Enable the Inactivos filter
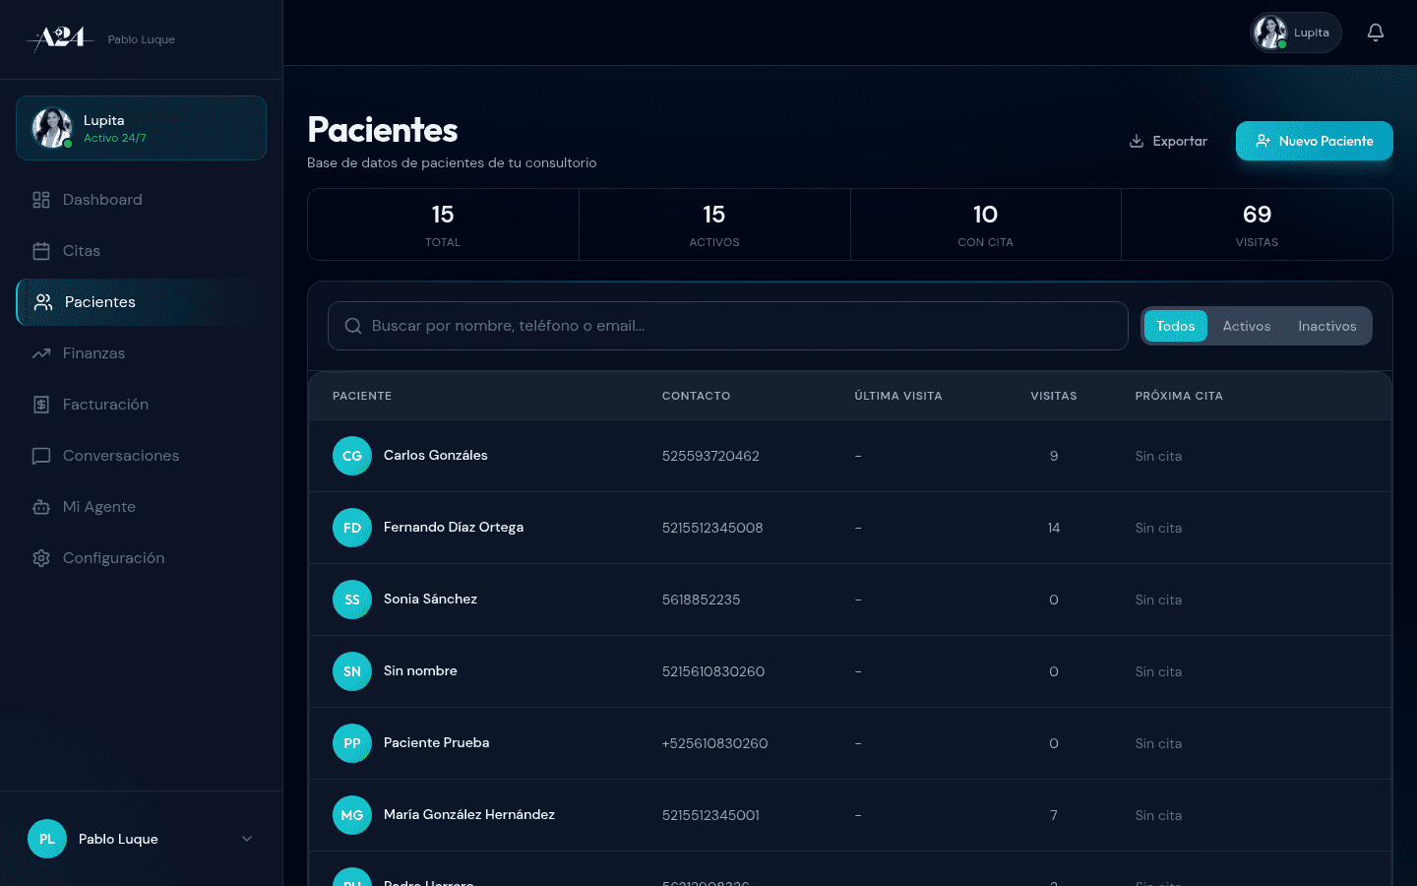The height and width of the screenshot is (886, 1417). (x=1327, y=325)
